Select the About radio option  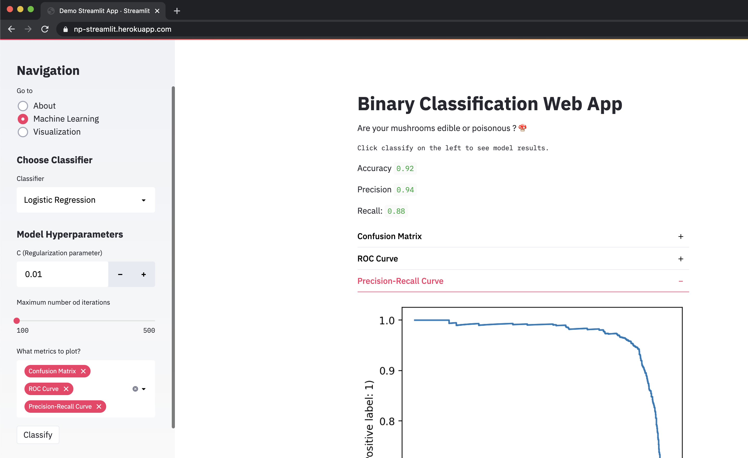(x=23, y=106)
